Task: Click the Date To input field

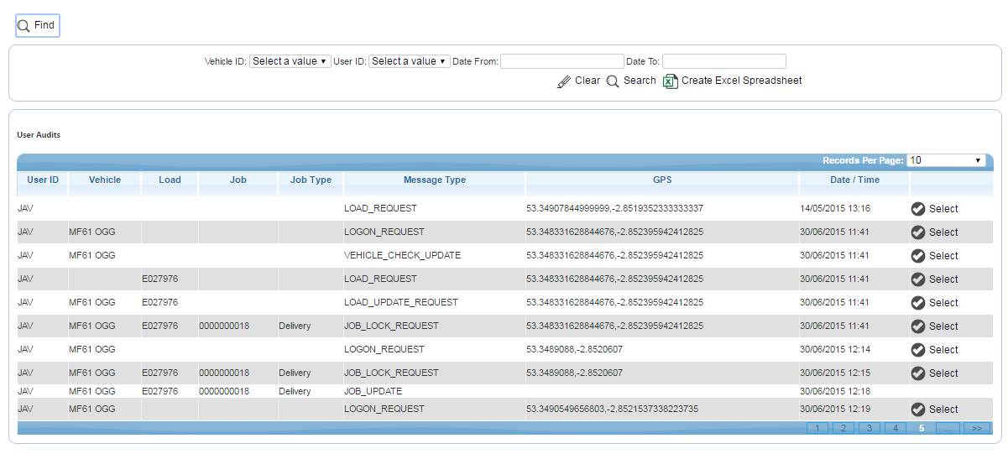Action: [x=724, y=61]
